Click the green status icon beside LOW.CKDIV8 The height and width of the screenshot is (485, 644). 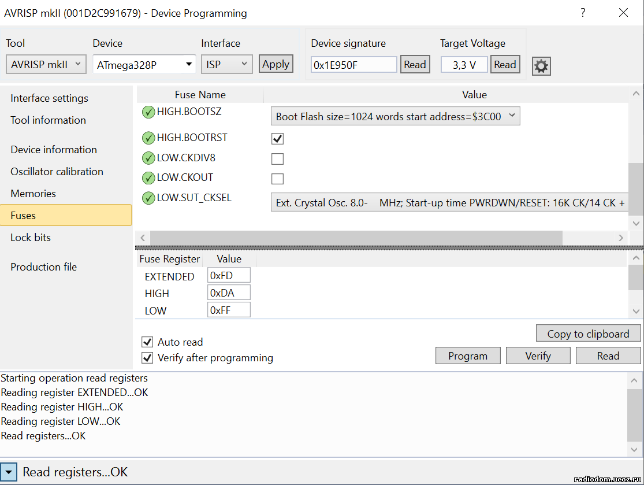pyautogui.click(x=148, y=158)
